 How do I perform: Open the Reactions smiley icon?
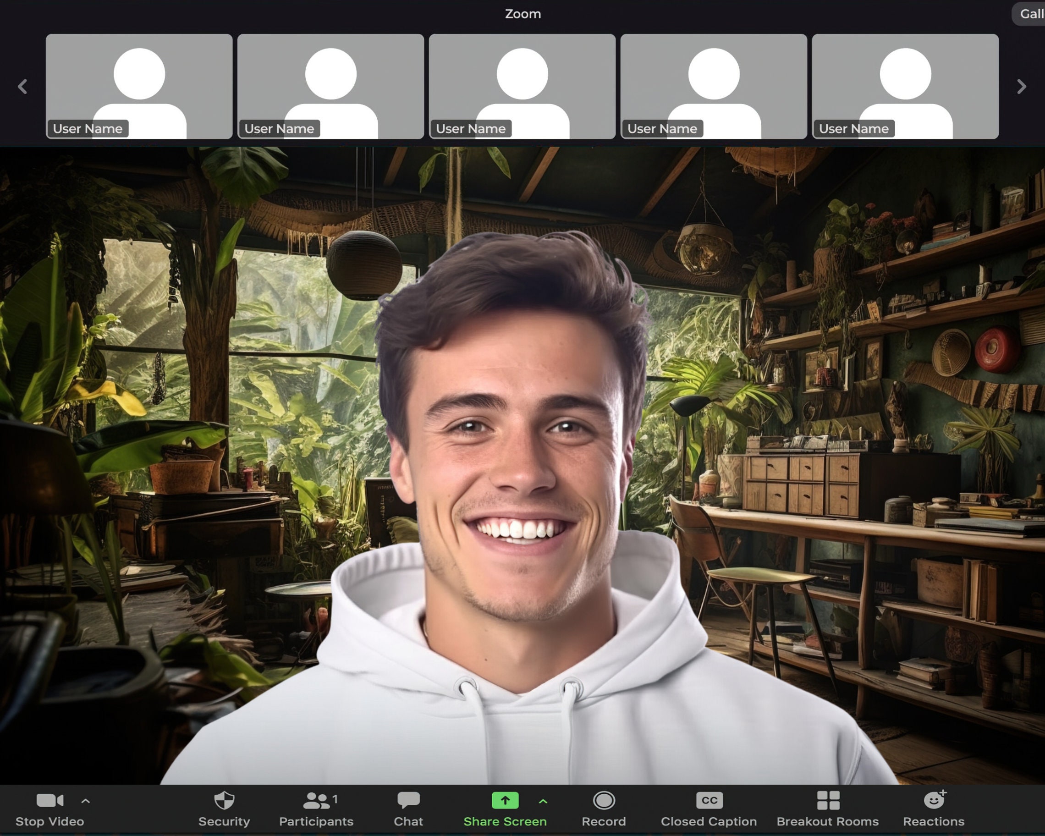(x=935, y=800)
